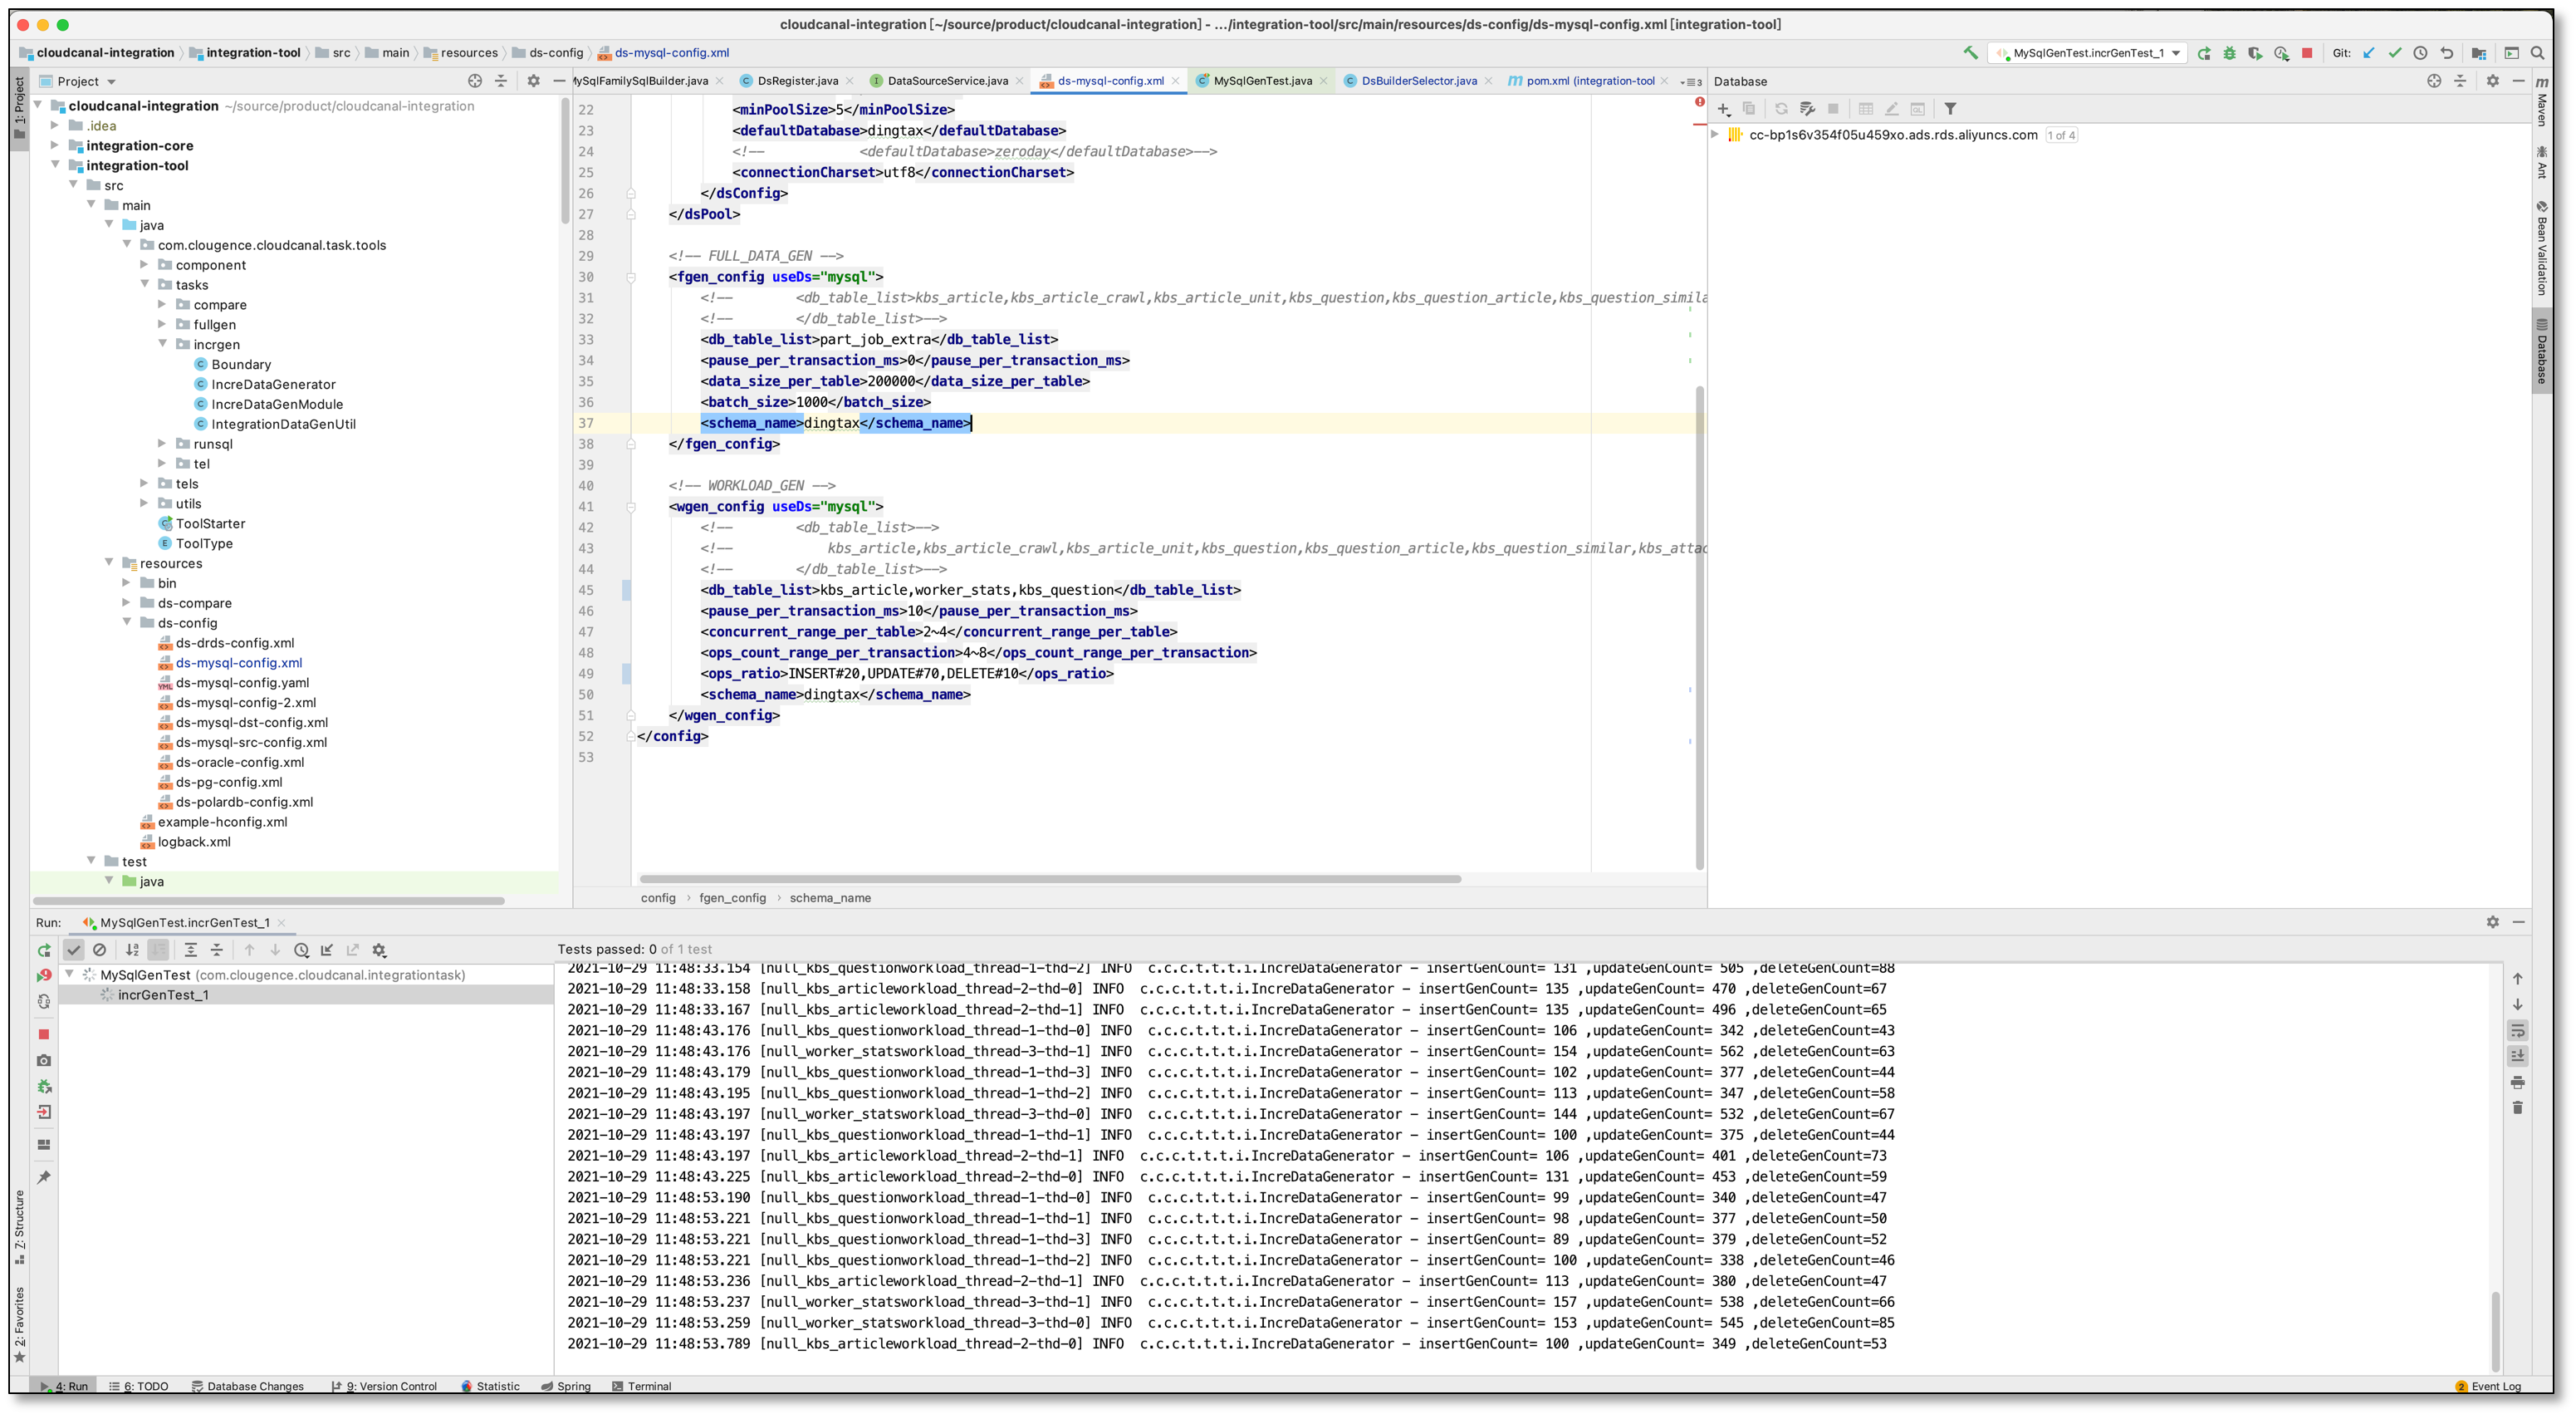Viewport: 2576px width, 1419px height.
Task: Toggle Show Ignored tests button
Action: tap(99, 950)
